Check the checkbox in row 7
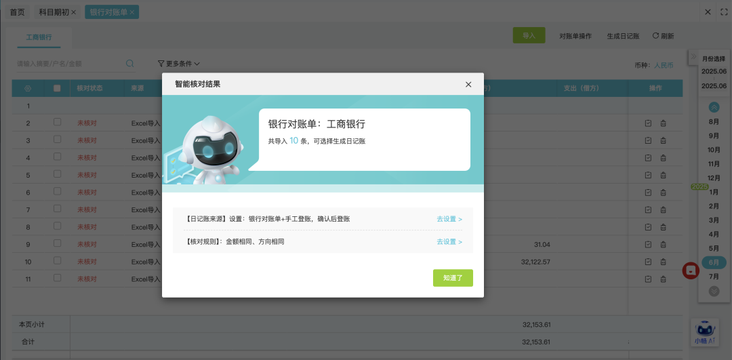The height and width of the screenshot is (360, 732). [57, 209]
